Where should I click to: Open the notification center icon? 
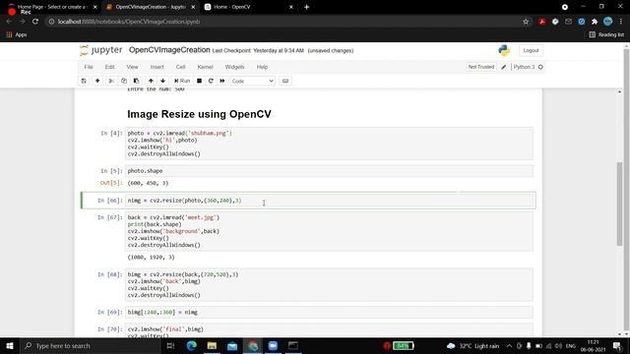(617, 346)
